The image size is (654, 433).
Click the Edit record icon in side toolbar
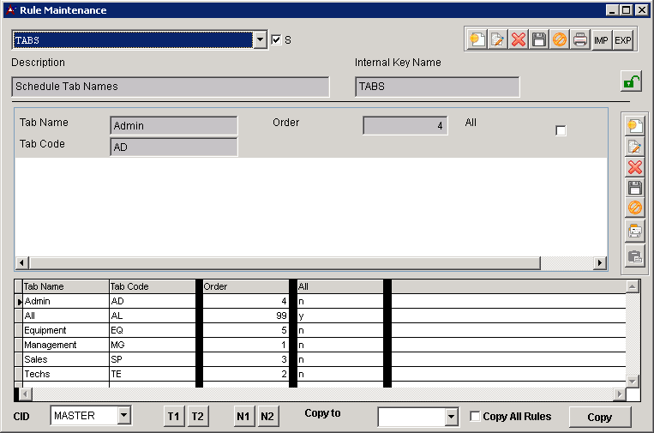(635, 147)
